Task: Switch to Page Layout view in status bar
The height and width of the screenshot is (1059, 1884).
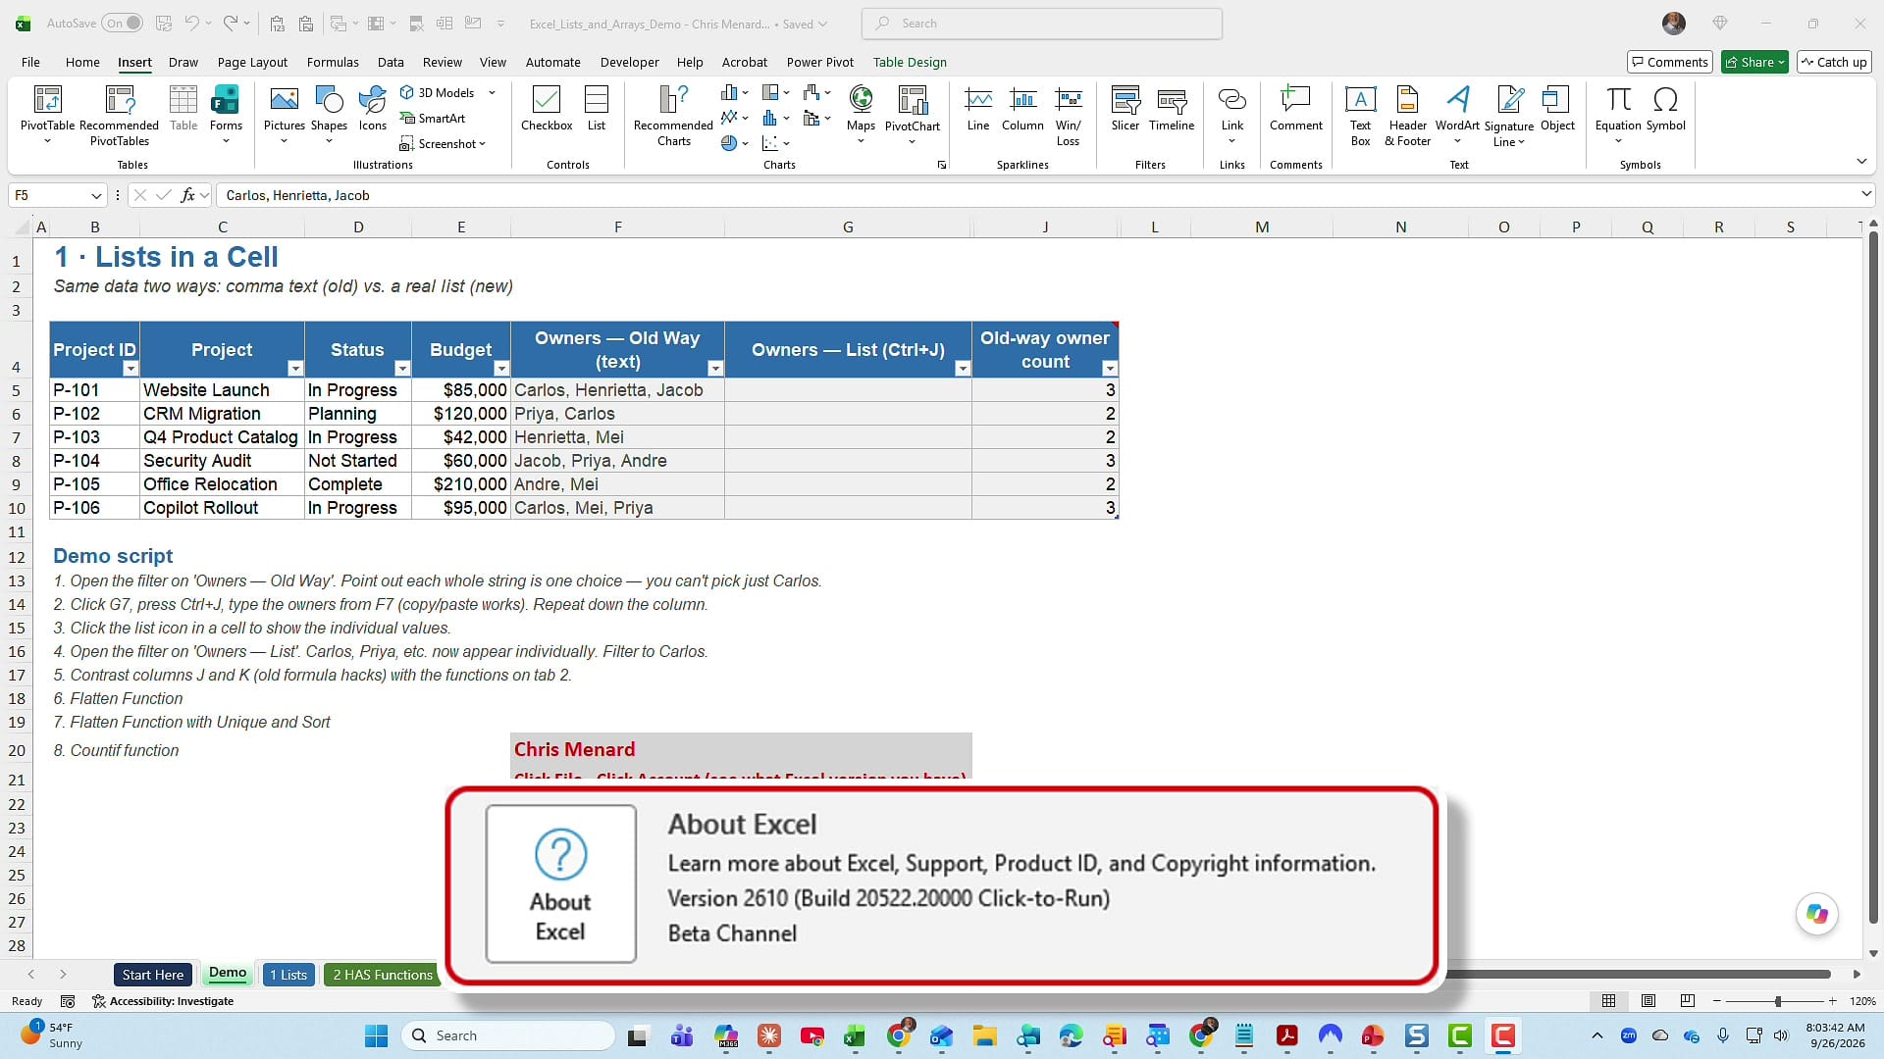Action: [x=1648, y=1001]
